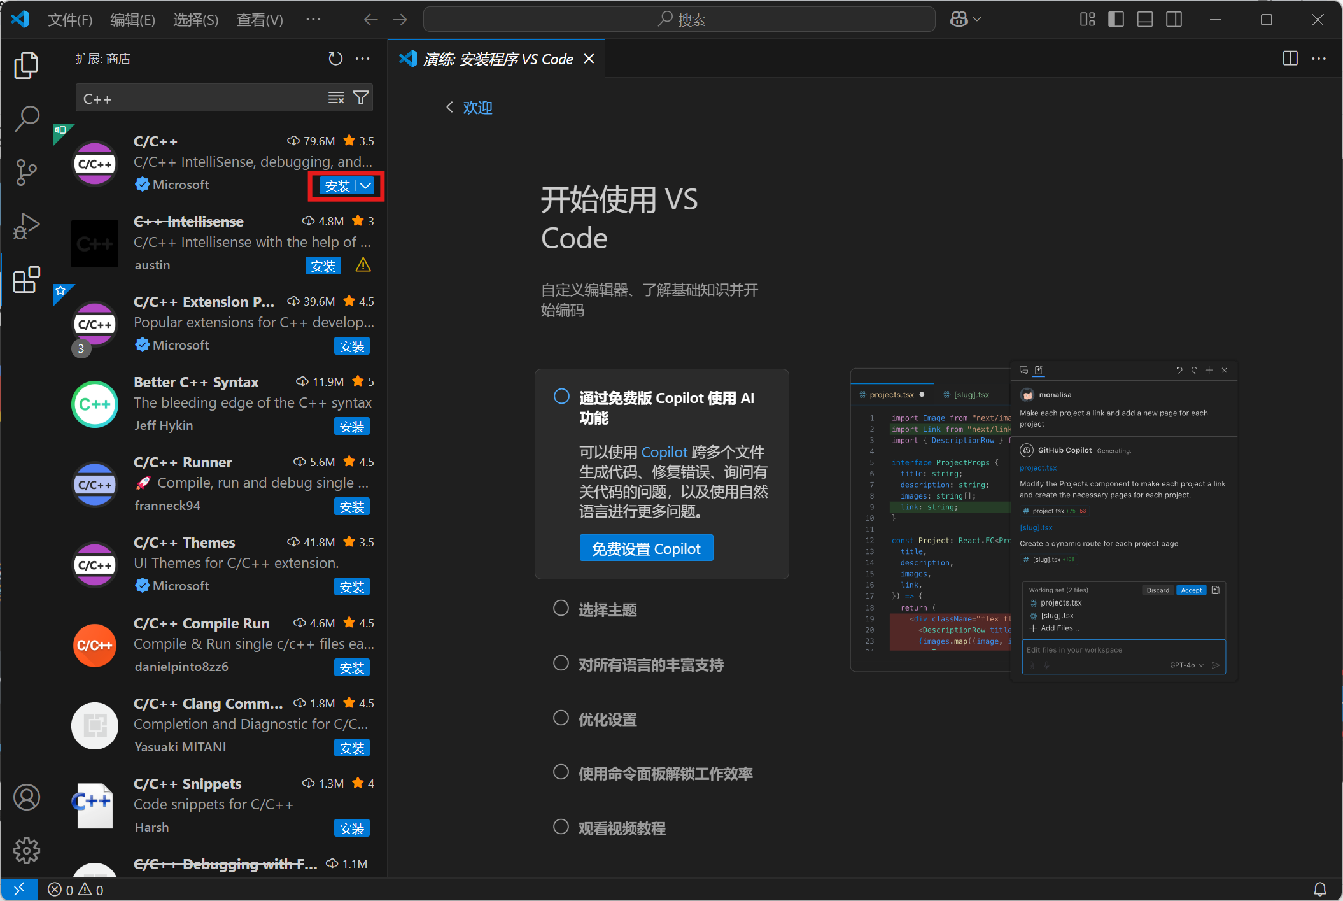Select the 优化设置 step radio button
The image size is (1343, 901).
(x=561, y=718)
